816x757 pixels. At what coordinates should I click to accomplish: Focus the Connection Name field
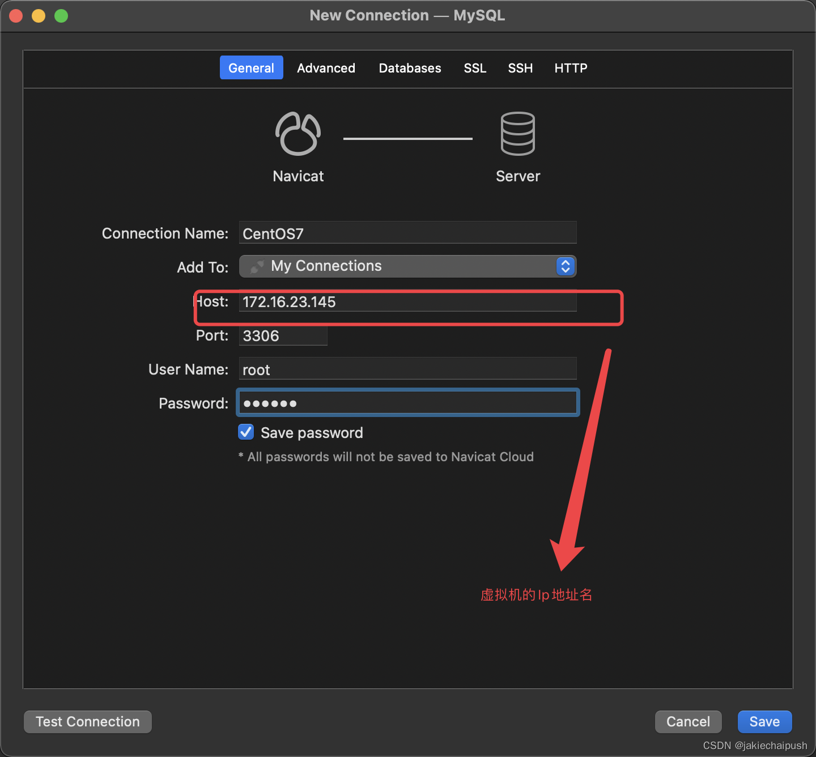click(408, 233)
